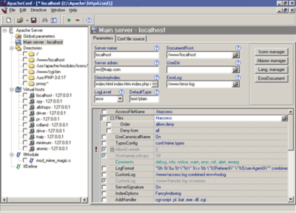Collapse the Files directive group
The width and height of the screenshot is (296, 213).
(112, 118)
